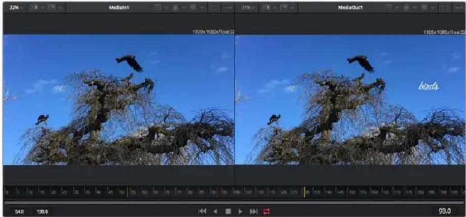Image resolution: width=466 pixels, height=217 pixels.
Task: Jump to the last frame
Action: pos(253,211)
